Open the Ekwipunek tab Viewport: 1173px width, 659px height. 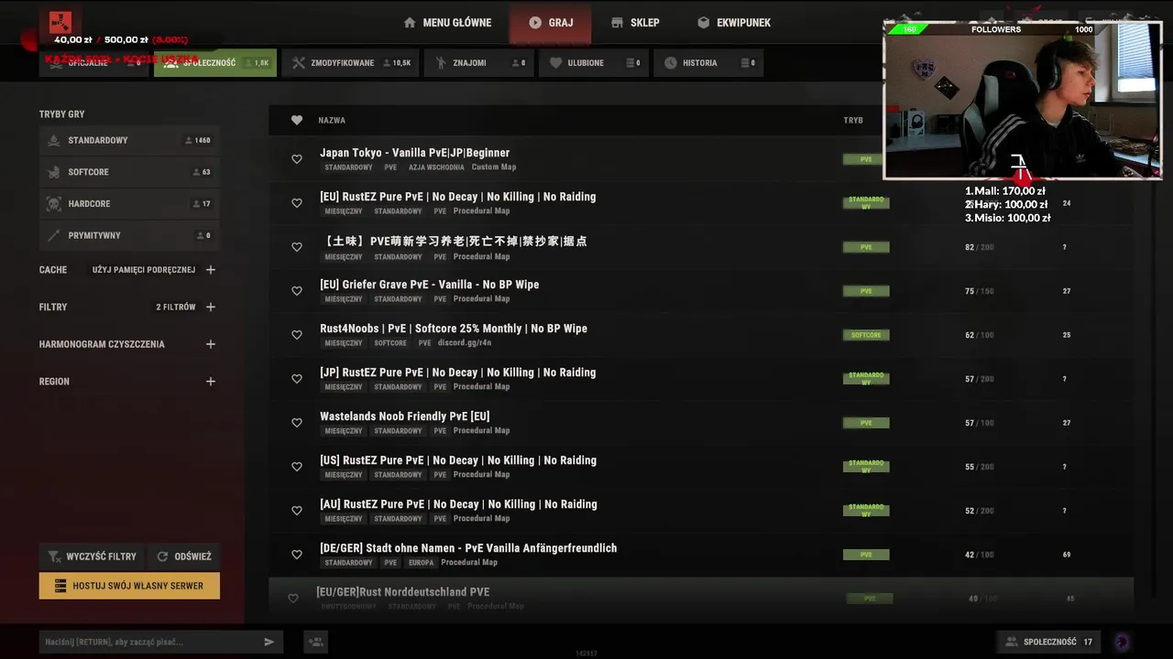pyautogui.click(x=734, y=22)
